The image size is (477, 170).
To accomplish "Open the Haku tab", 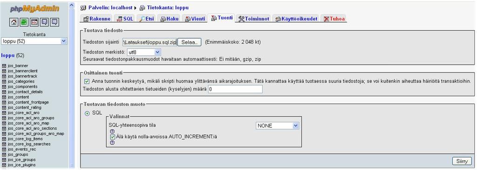I will click(x=170, y=19).
